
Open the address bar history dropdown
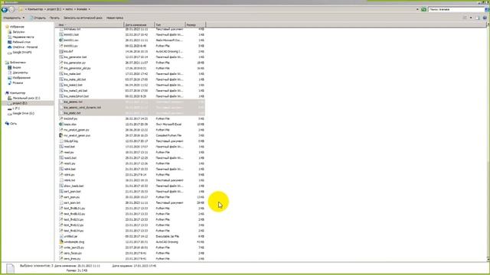(x=417, y=10)
